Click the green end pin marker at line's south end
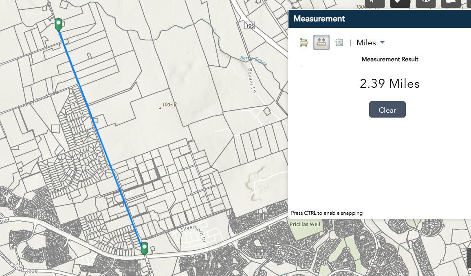Screen dimensions: 471x276 click(x=144, y=248)
